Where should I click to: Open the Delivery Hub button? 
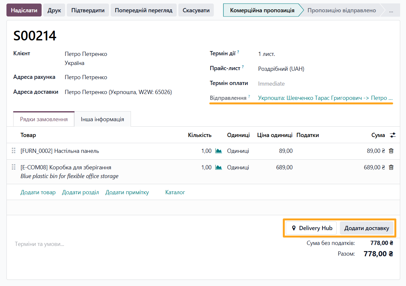pos(311,228)
